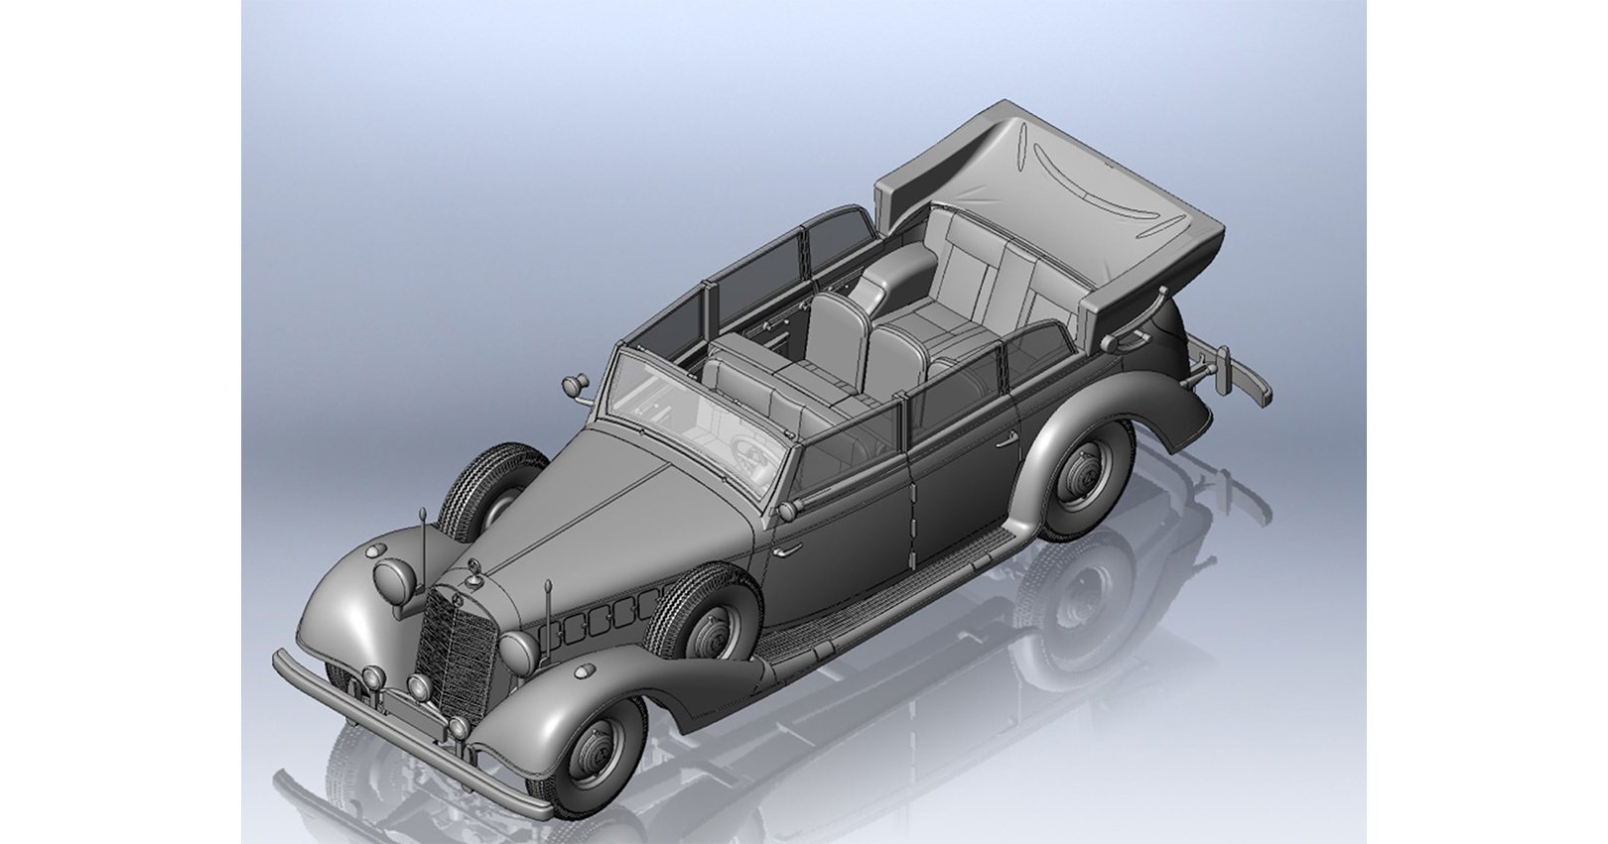Select the Mercedes star hood ornament
Image resolution: width=1608 pixels, height=844 pixels.
tap(474, 566)
